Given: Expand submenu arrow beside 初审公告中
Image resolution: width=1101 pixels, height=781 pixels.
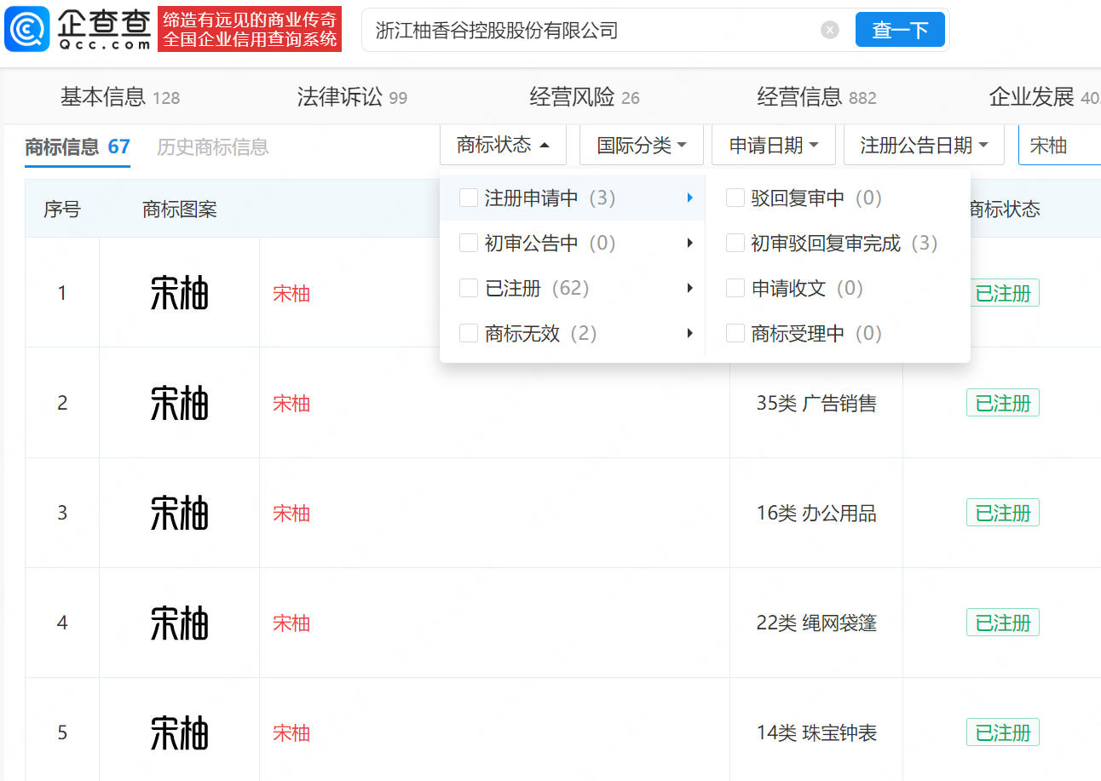Looking at the screenshot, I should coord(689,244).
